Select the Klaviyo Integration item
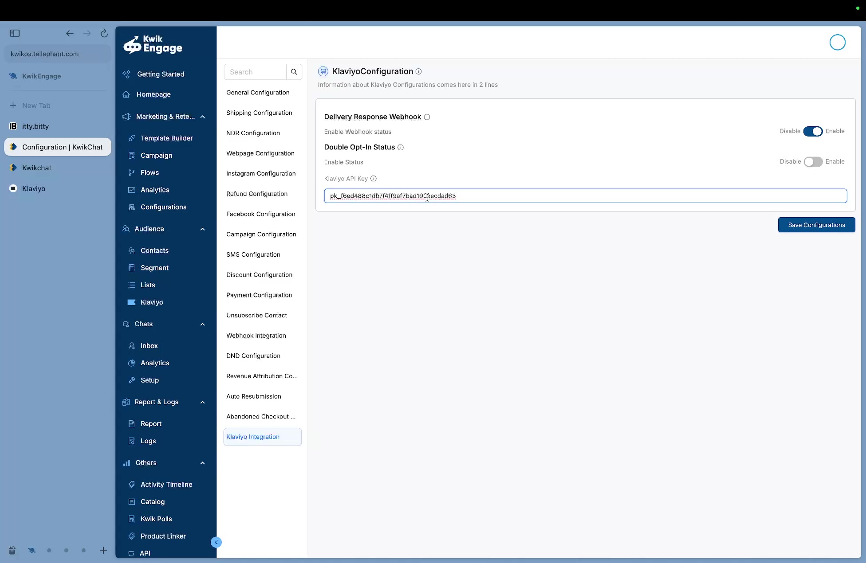 click(263, 437)
